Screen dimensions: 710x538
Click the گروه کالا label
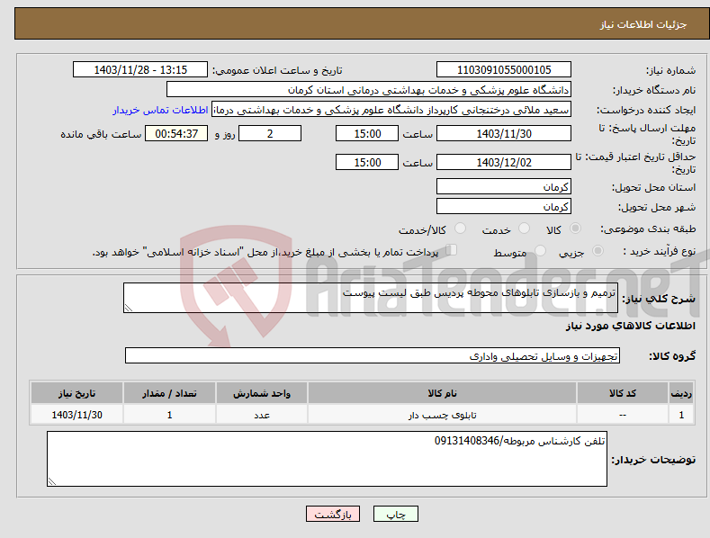(672, 356)
